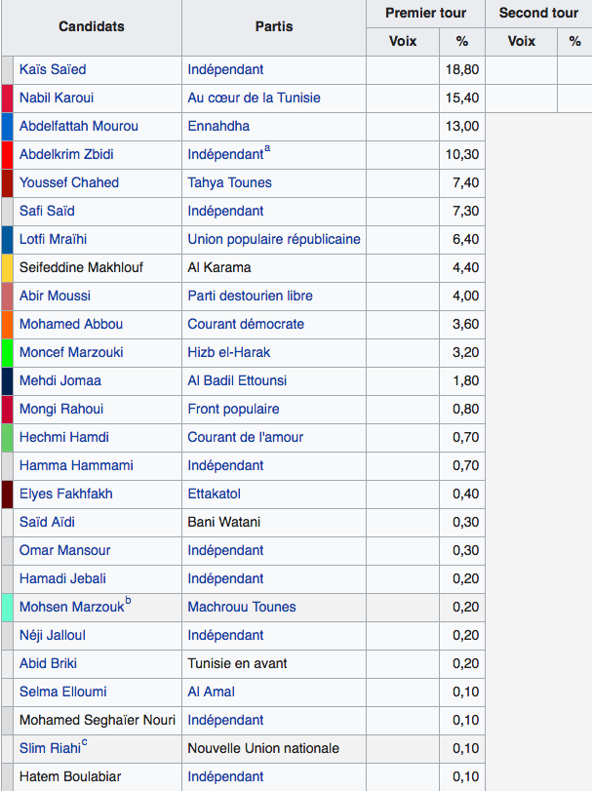Open the Courant de l'amour link

246,437
